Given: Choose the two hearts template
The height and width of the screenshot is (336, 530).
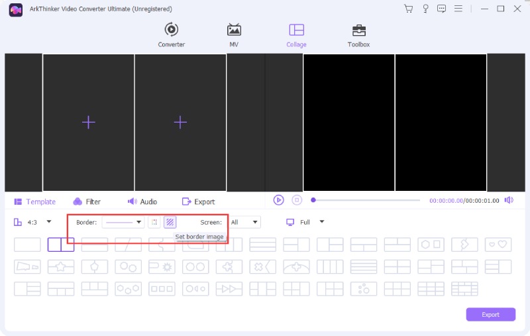Looking at the screenshot, I should [x=498, y=245].
